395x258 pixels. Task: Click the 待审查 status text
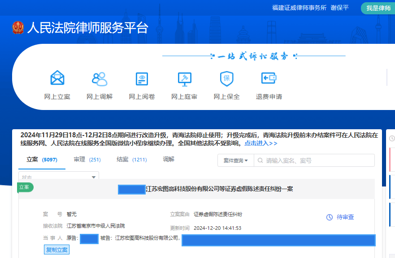point(345,217)
